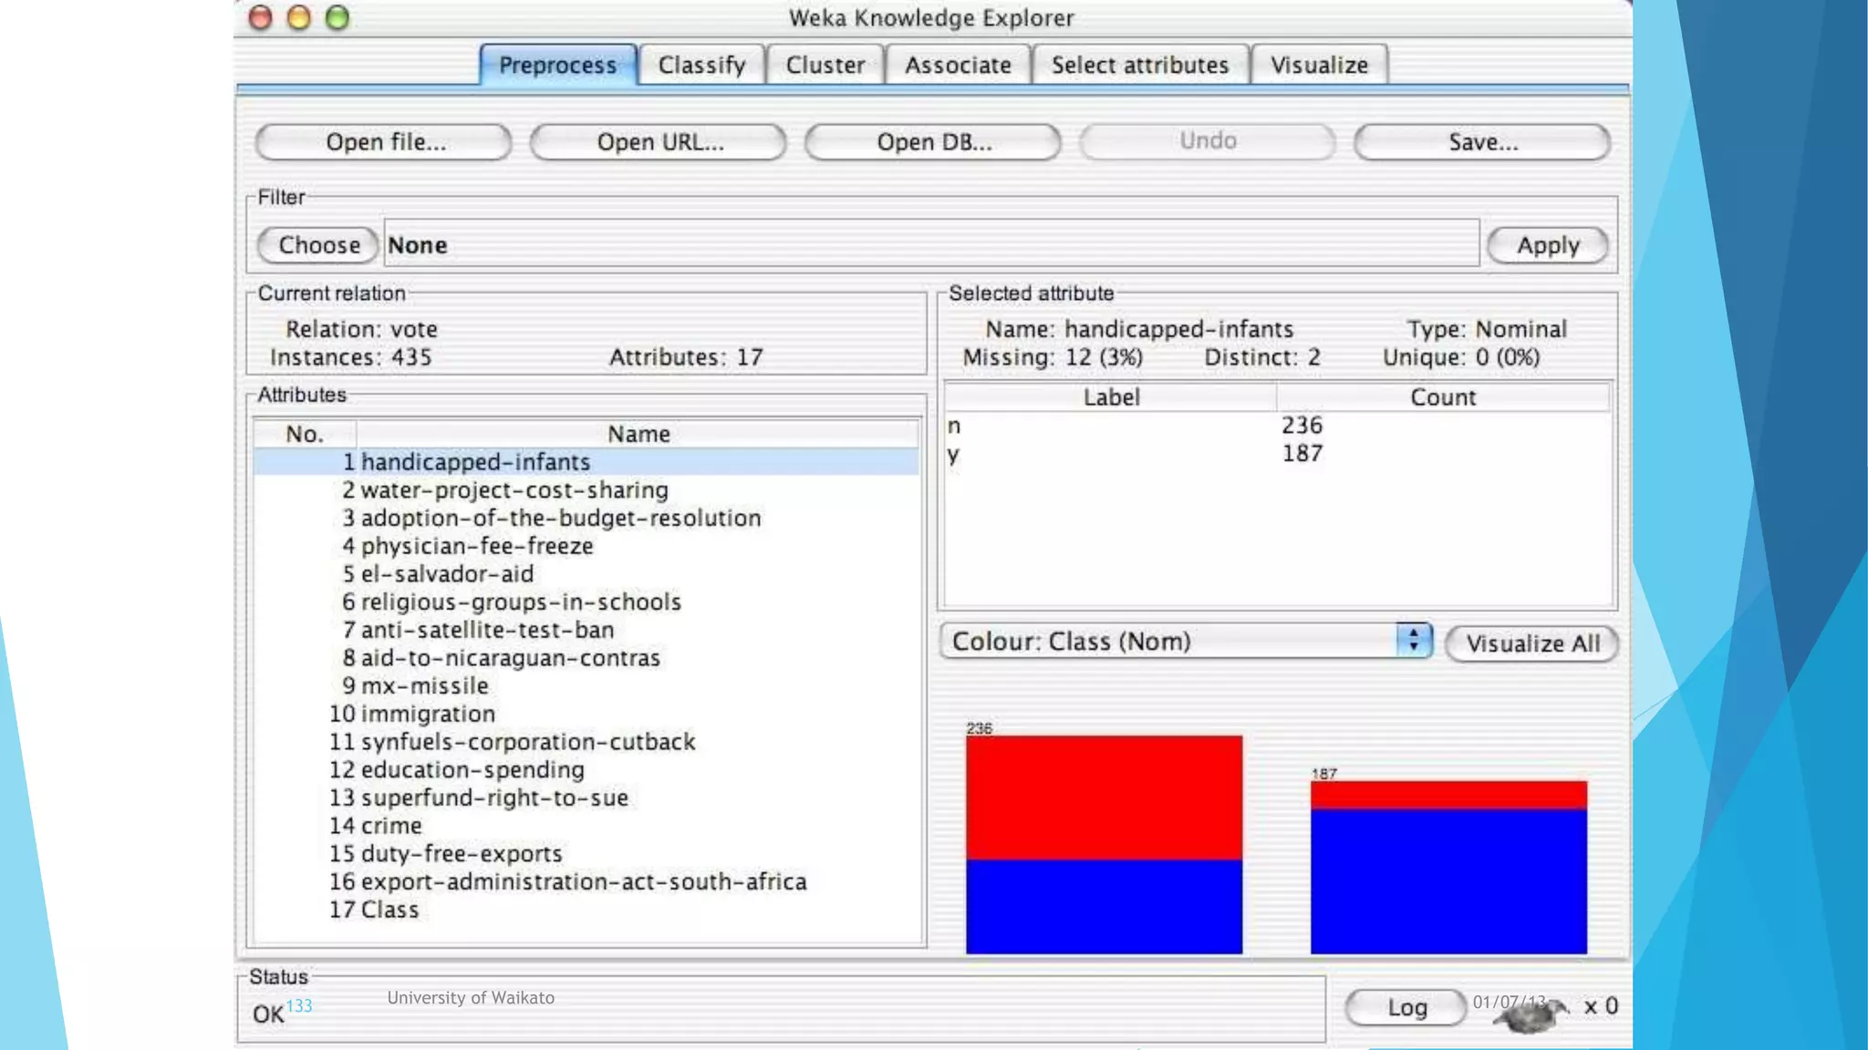Switch to the Classify tab
Viewport: 1868px width, 1050px height.
[701, 66]
